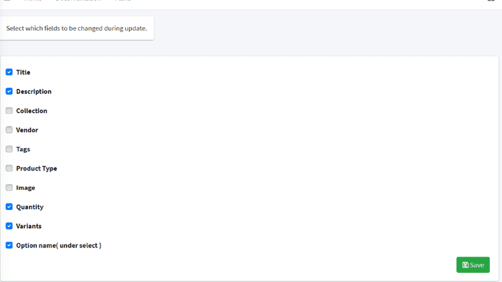Click the 'Vendor' label text

point(27,130)
